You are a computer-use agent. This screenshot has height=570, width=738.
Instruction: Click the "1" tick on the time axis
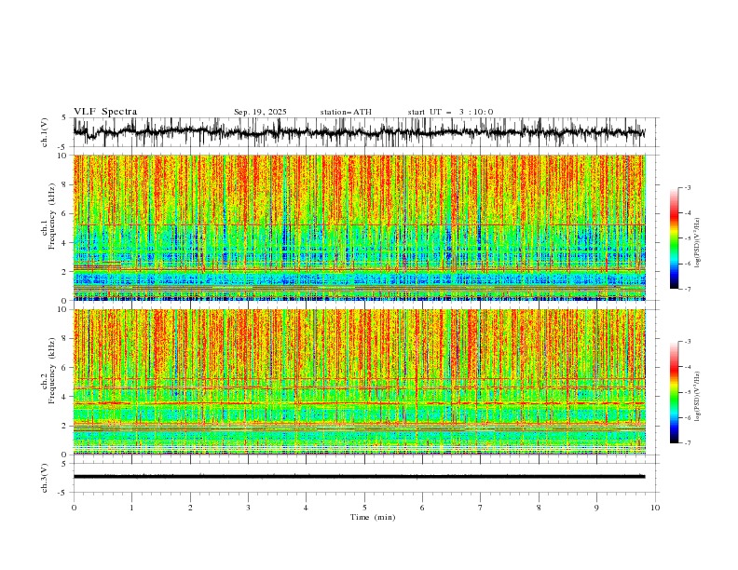coord(131,508)
